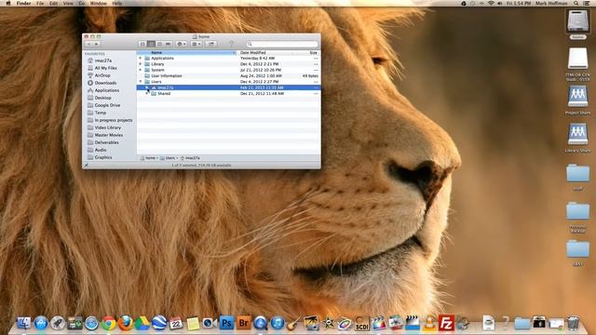596x335 pixels.
Task: Click Users in the bottom path bar
Action: (168, 158)
